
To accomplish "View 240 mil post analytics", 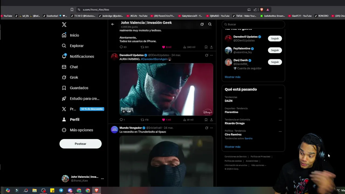I will click(x=189, y=47).
